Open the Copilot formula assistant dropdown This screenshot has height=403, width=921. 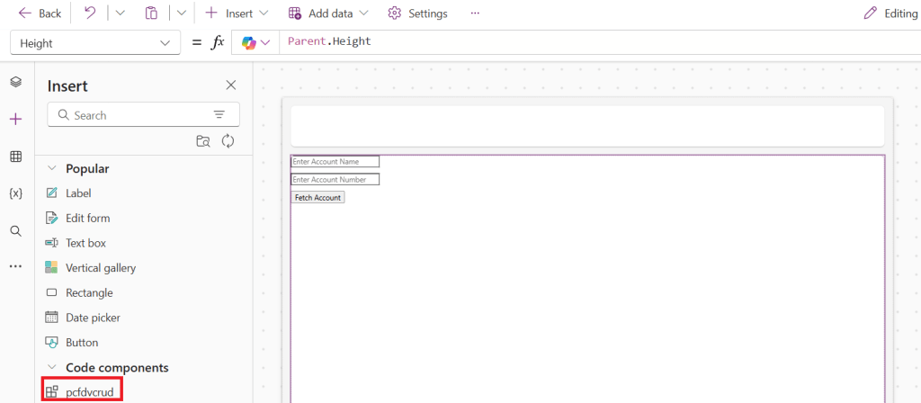click(255, 42)
